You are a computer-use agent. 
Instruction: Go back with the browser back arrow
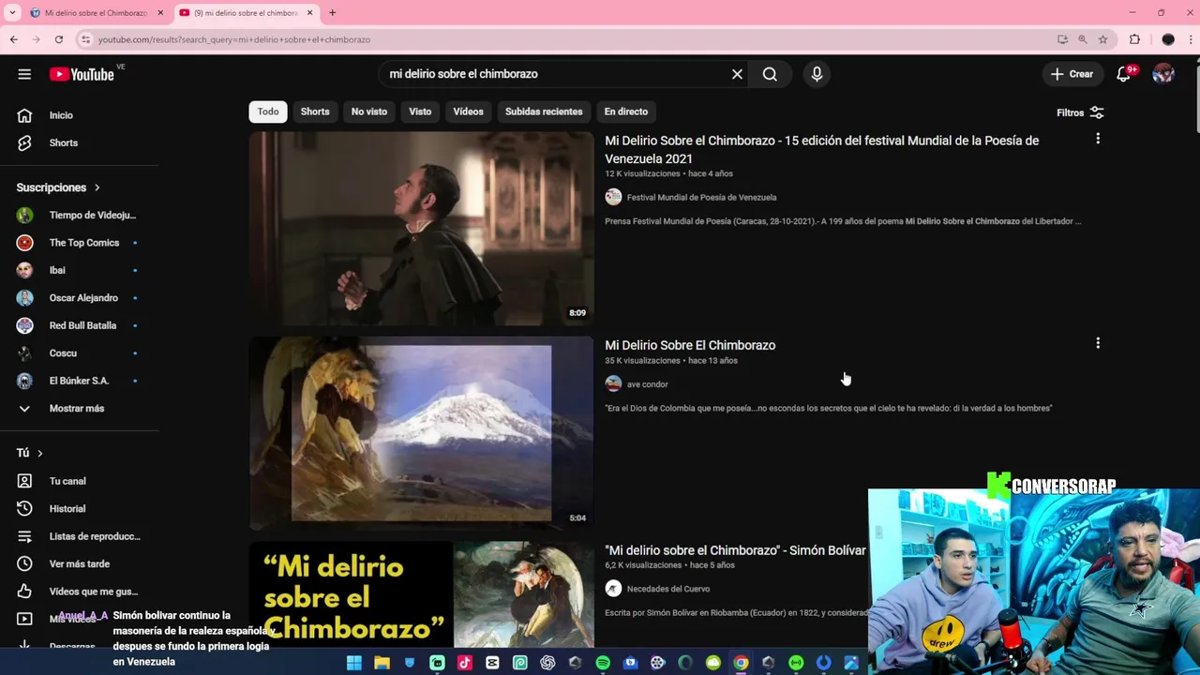[13, 39]
